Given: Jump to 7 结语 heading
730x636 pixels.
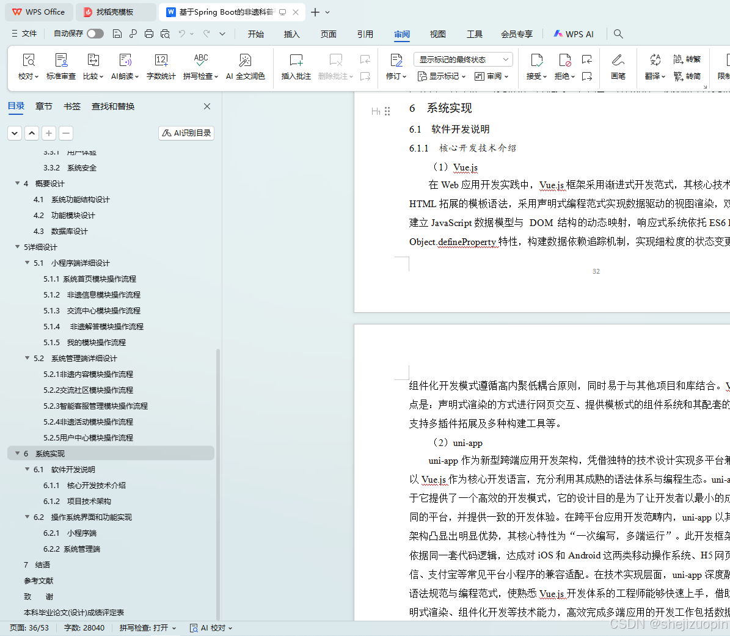Looking at the screenshot, I should [37, 565].
